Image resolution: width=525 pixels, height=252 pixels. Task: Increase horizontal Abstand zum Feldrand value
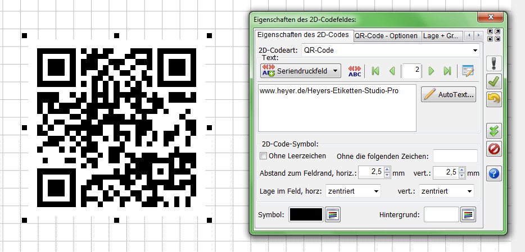387,169
